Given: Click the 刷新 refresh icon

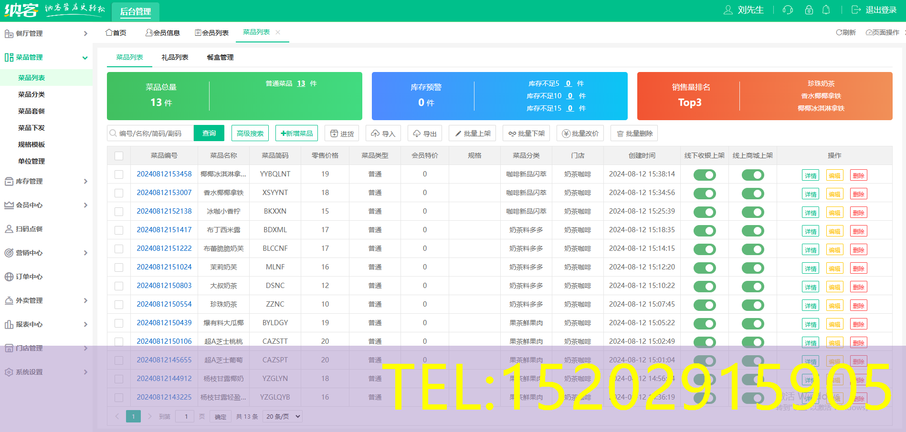Looking at the screenshot, I should pos(839,32).
